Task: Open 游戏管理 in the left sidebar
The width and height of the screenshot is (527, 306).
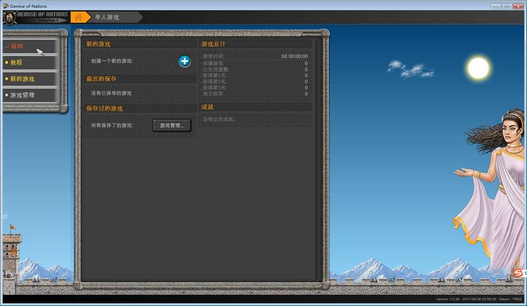Action: click(22, 95)
